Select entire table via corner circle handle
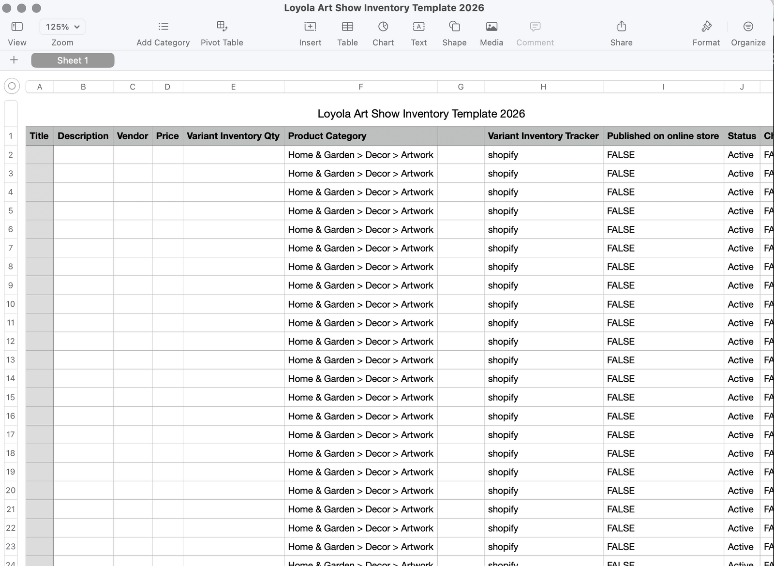Screen dimensions: 774x566 [x=12, y=86]
